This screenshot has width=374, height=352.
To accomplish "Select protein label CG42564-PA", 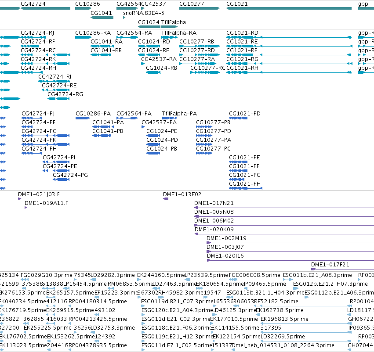I will [x=134, y=114].
